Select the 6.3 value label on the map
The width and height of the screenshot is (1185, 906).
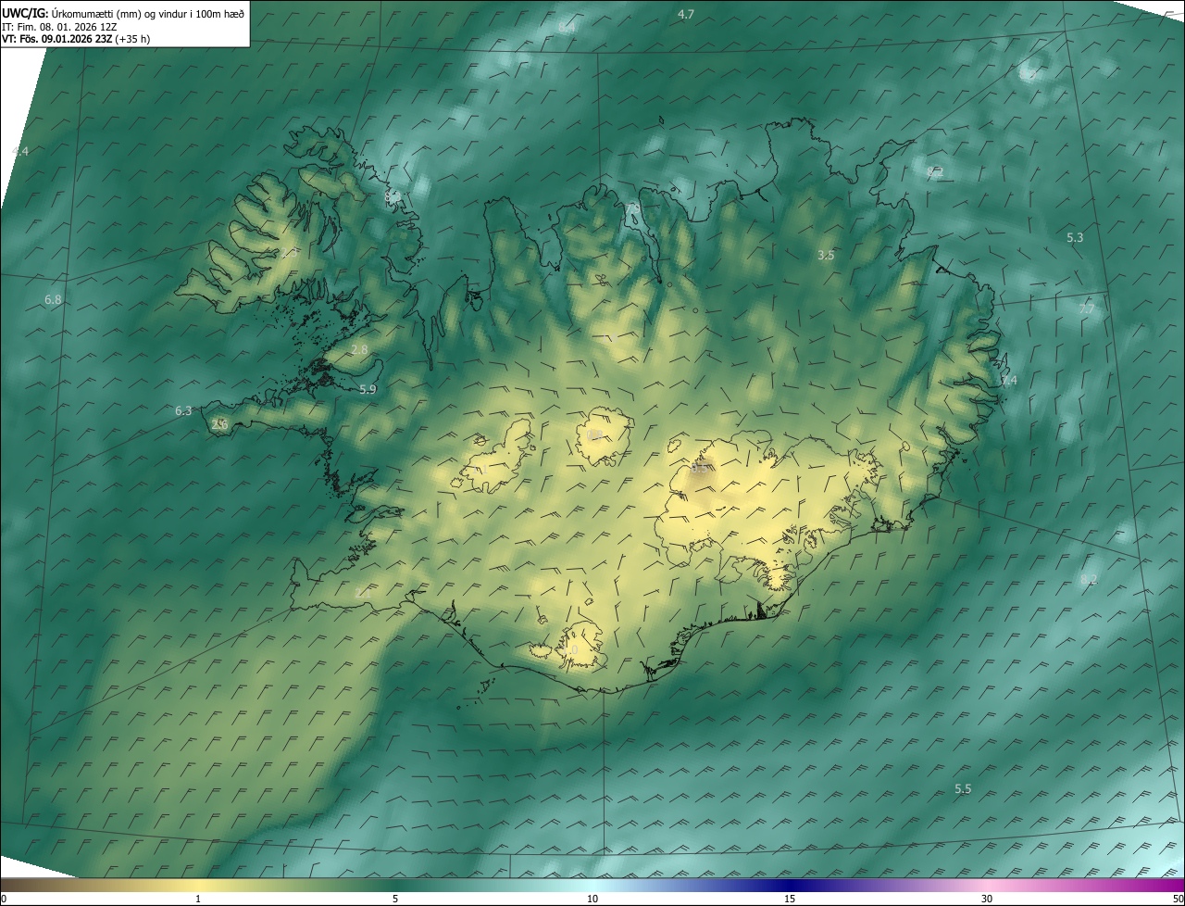pyautogui.click(x=183, y=410)
